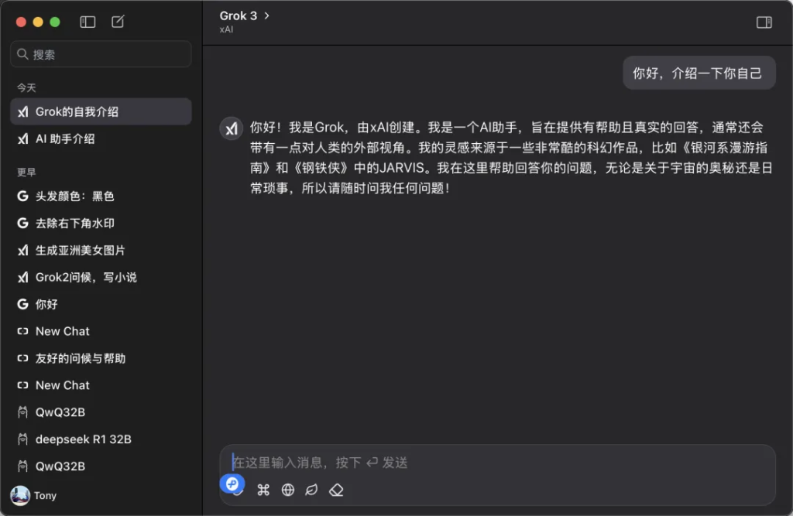The width and height of the screenshot is (793, 516).
Task: Open the 生成亚洲美女图片 conversation
Action: click(x=101, y=250)
